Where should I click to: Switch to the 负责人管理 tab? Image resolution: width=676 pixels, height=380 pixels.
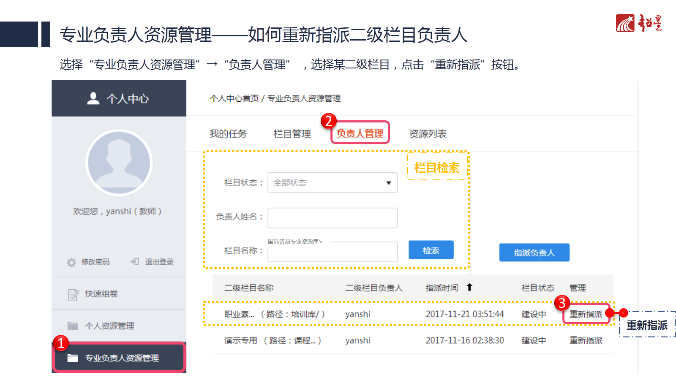pyautogui.click(x=360, y=133)
